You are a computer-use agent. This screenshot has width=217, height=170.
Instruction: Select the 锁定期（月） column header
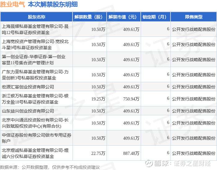(x=156, y=17)
